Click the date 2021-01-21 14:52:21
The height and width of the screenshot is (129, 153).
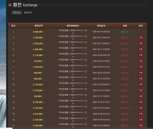101,96
